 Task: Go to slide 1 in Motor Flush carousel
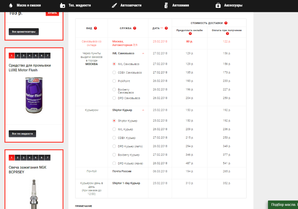click(12, 56)
